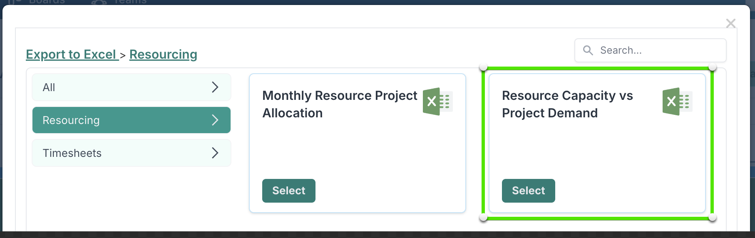The width and height of the screenshot is (755, 238).
Task: Click bottom-left handle of green highlight box
Action: 483,218
